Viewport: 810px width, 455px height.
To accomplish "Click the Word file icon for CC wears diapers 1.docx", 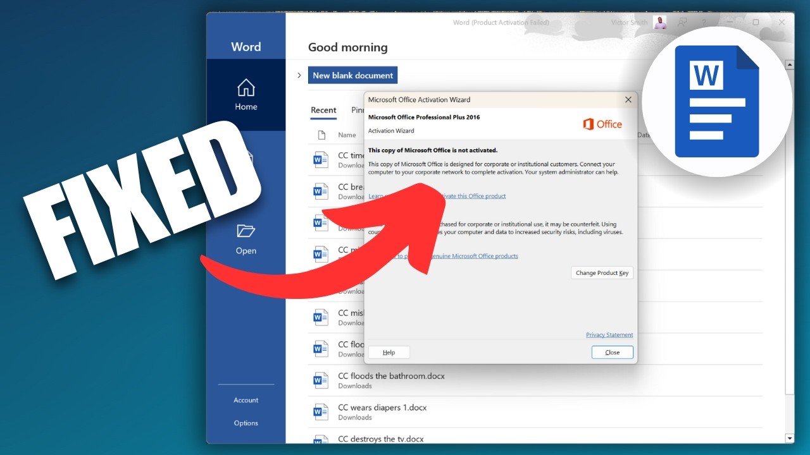I will tap(321, 412).
